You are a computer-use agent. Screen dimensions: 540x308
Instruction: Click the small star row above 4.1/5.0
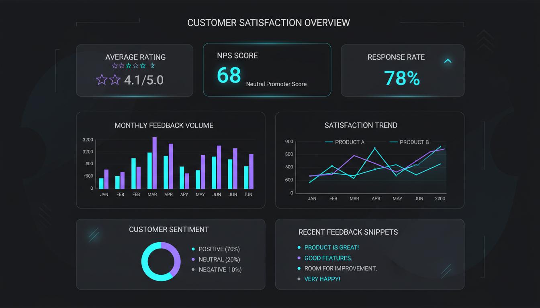[133, 66]
